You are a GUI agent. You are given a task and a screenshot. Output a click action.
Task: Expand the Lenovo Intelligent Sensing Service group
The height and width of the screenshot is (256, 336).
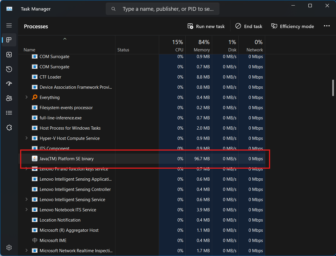point(27,199)
